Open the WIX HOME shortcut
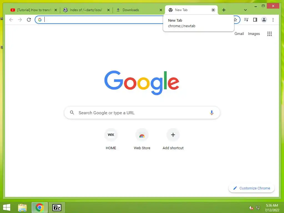 coord(111,139)
